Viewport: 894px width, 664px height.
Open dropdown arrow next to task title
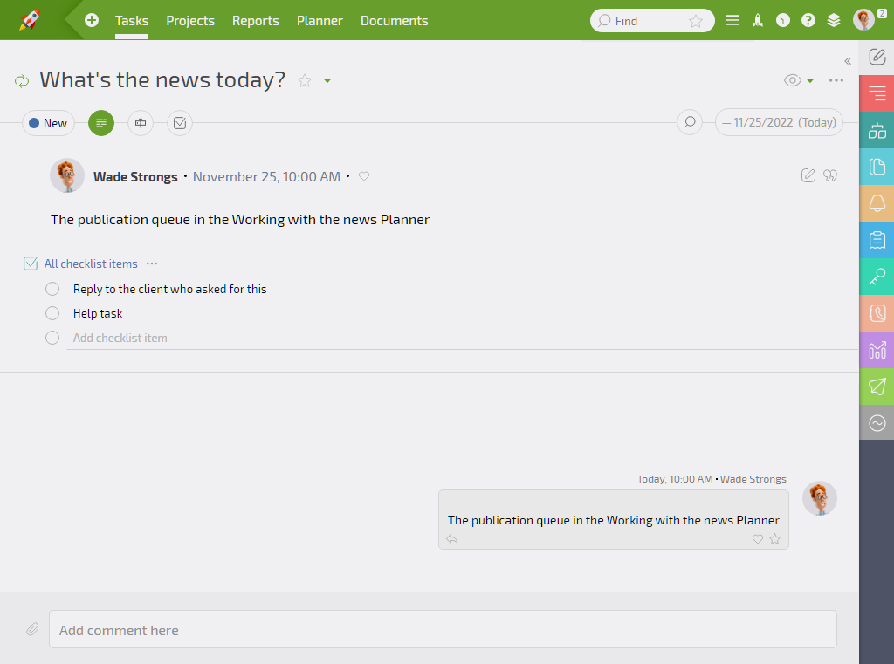click(327, 81)
